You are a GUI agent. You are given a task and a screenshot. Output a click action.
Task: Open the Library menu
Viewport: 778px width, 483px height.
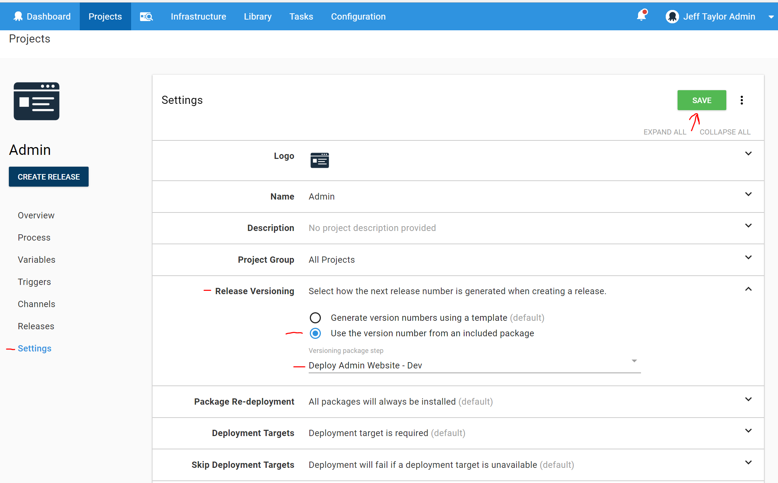click(x=257, y=17)
